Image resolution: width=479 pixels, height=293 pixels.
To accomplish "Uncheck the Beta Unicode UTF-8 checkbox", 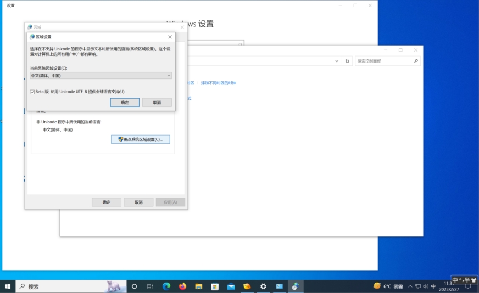I will [32, 92].
